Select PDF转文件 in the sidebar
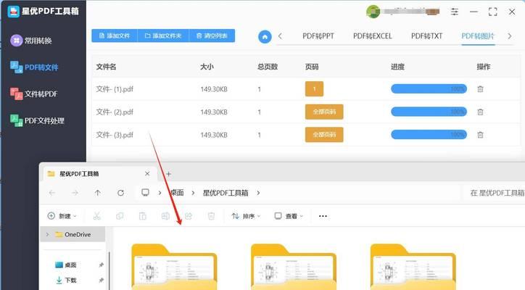This screenshot has height=290, width=525. point(34,67)
